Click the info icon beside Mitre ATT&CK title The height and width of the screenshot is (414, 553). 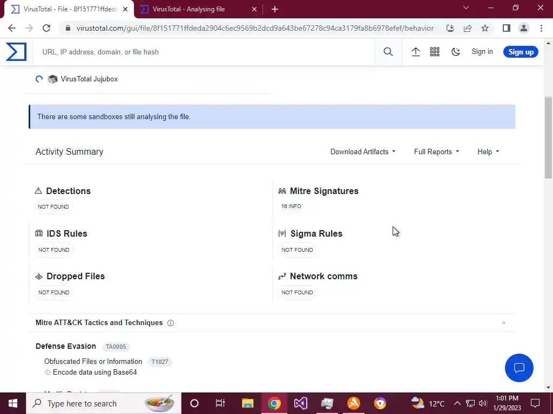coord(171,323)
